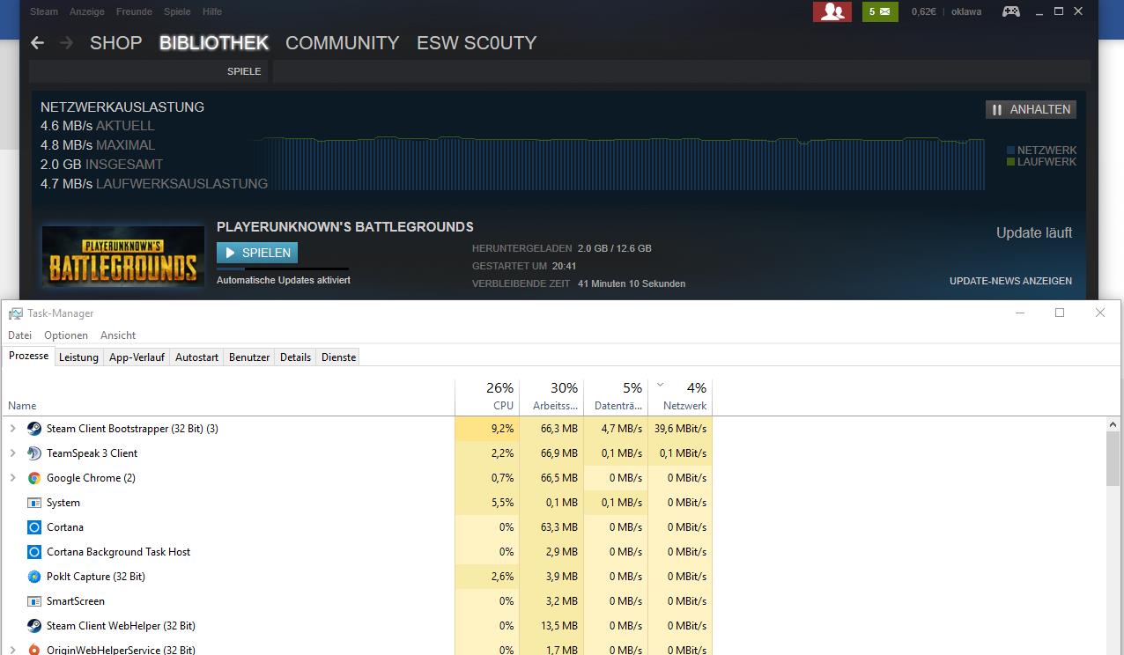
Task: Switch to the Autostart tab
Action: tap(196, 357)
